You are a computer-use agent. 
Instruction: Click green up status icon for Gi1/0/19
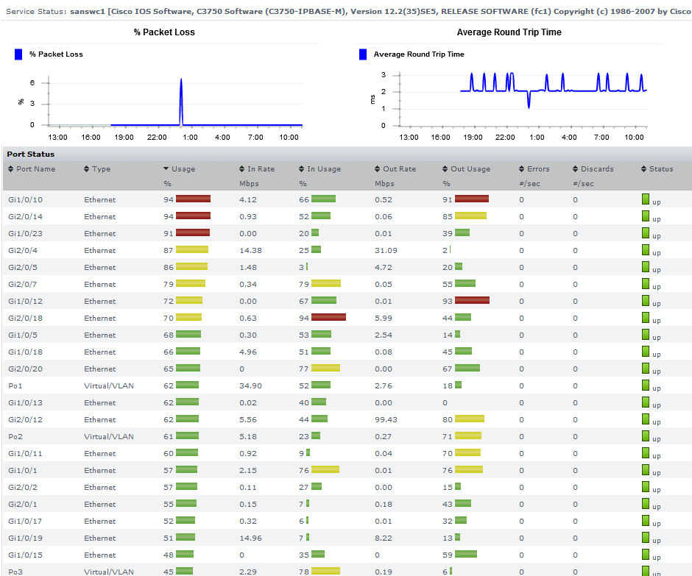click(645, 537)
